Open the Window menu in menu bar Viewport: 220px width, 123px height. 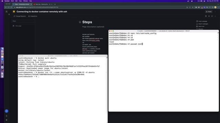pos(25,1)
